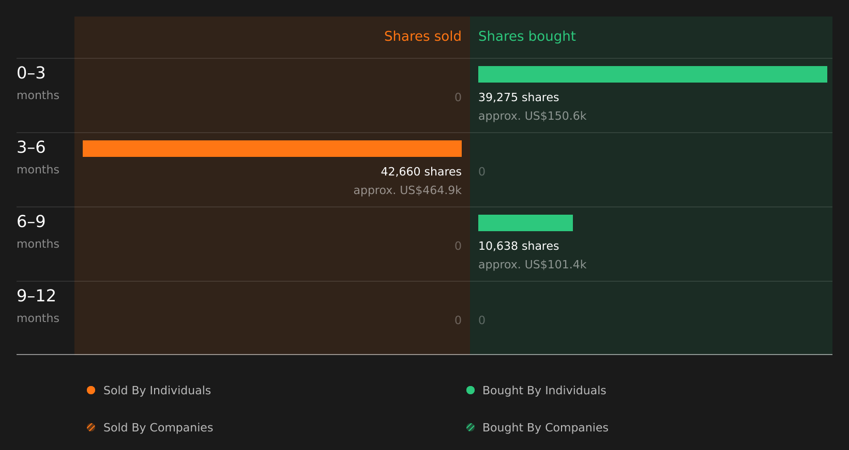Click the orange 3–6 months sold bar
The width and height of the screenshot is (849, 450).
point(272,149)
